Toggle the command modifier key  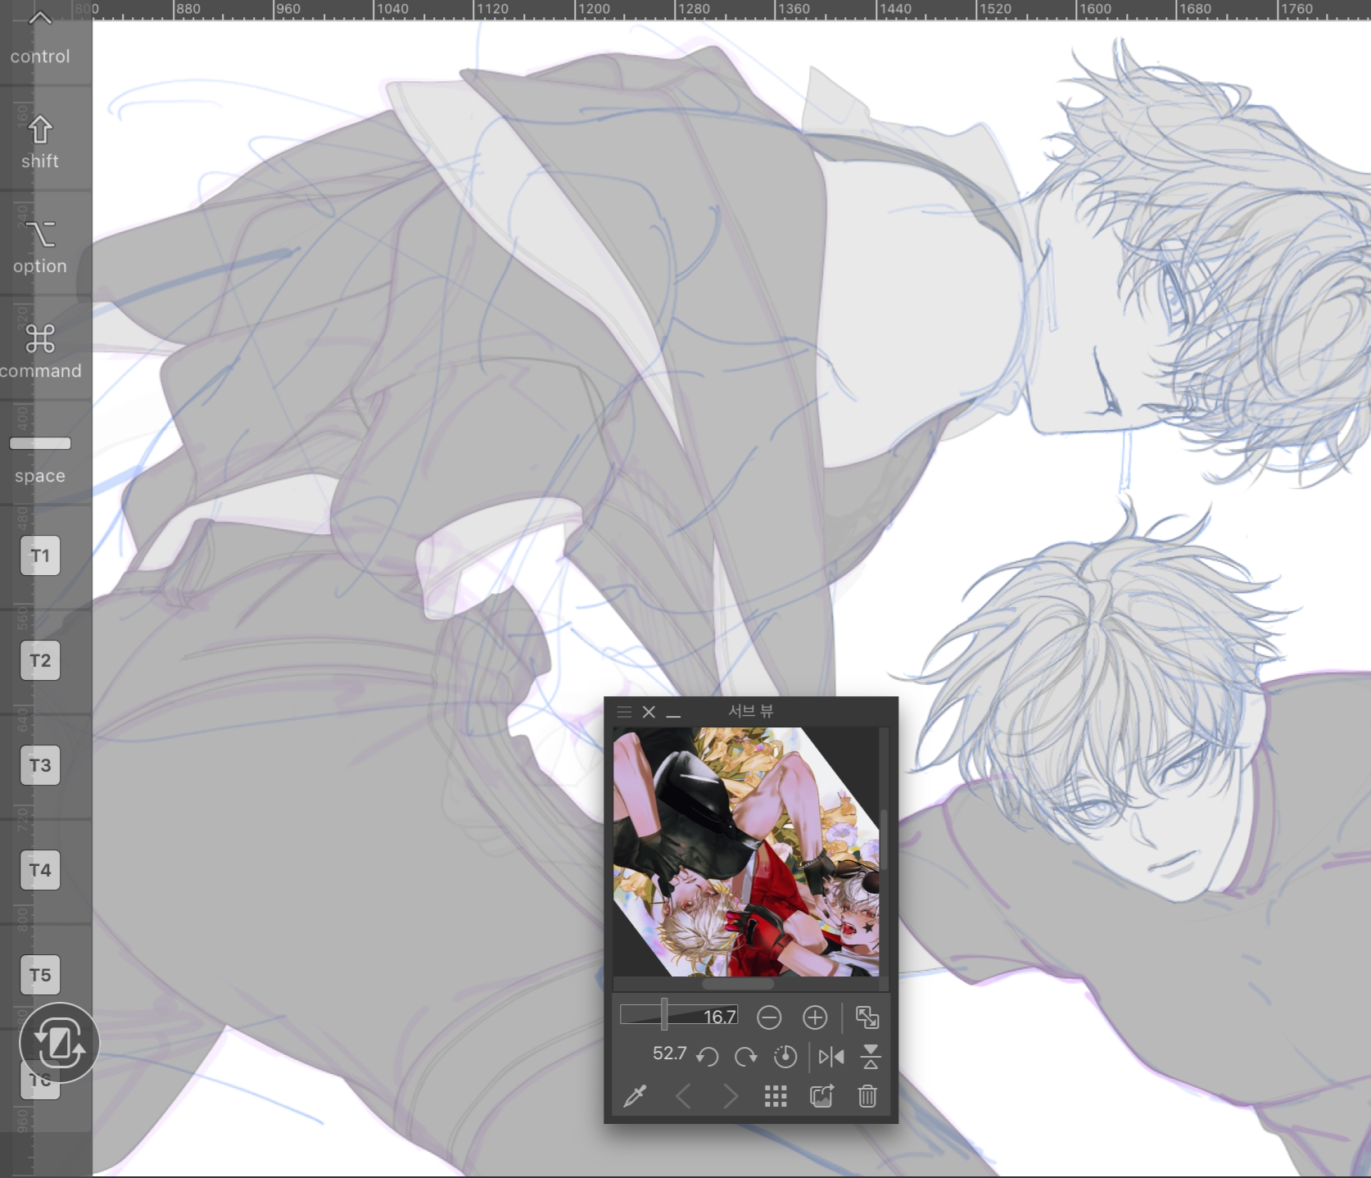[x=40, y=350]
